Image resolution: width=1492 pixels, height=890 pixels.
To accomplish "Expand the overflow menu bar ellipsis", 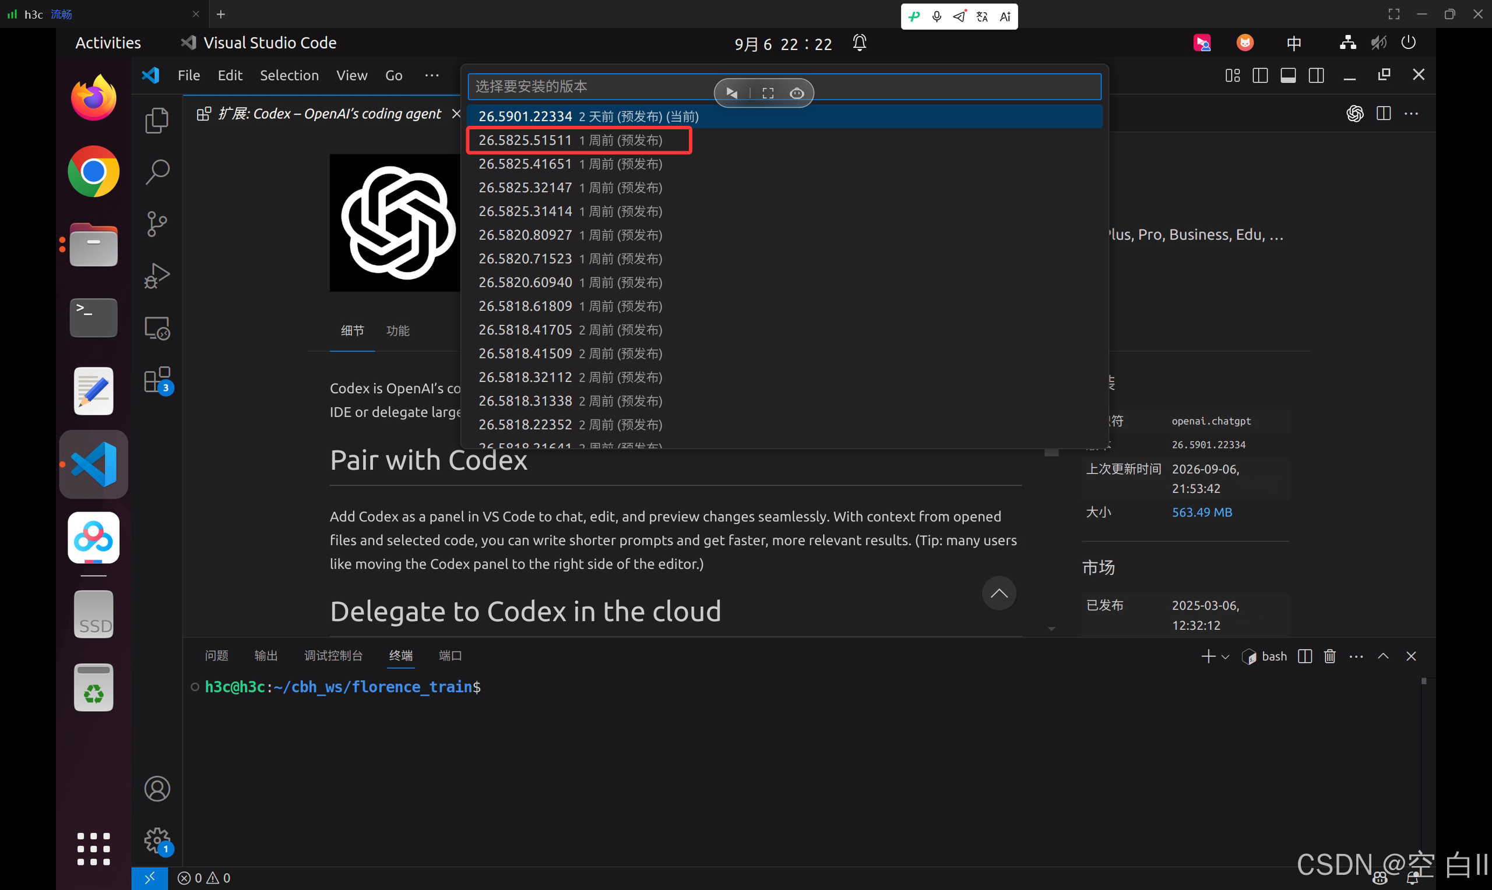I will [x=431, y=75].
